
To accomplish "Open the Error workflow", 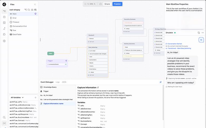I will 23,18.
